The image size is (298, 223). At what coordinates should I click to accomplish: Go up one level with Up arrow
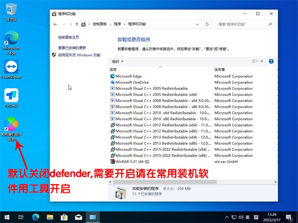point(77,24)
